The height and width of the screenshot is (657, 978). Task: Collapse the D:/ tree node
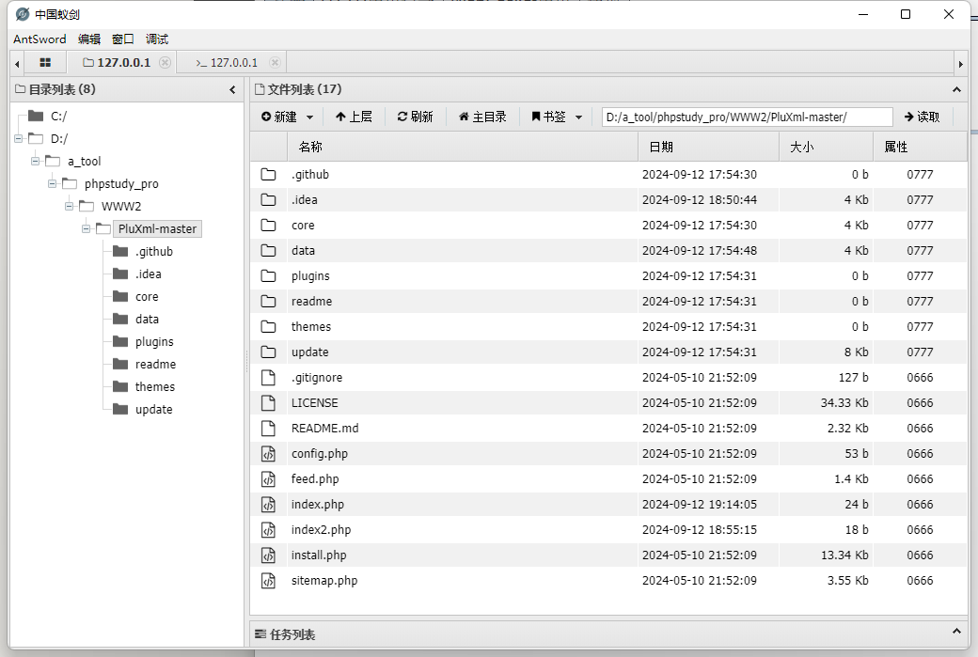point(19,138)
